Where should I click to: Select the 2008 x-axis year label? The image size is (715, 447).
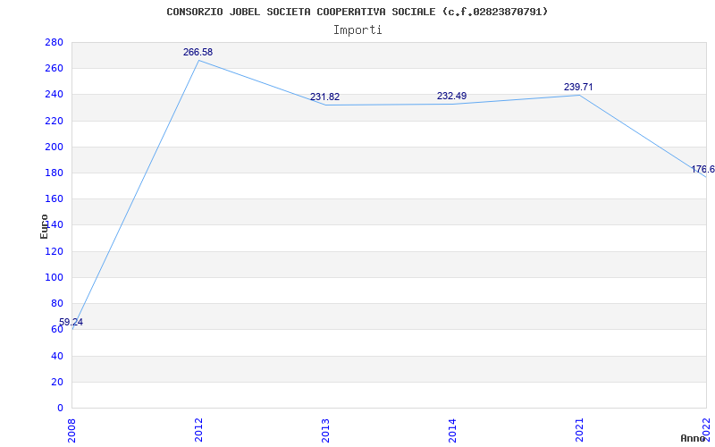[x=72, y=430]
